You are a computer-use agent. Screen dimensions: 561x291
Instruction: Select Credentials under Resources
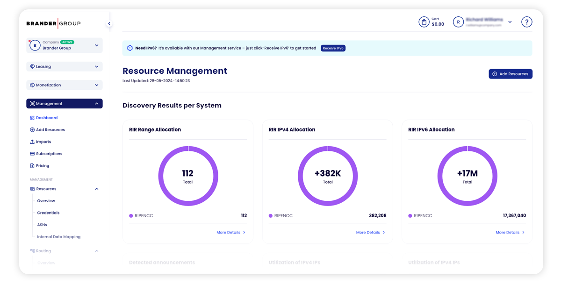[48, 213]
